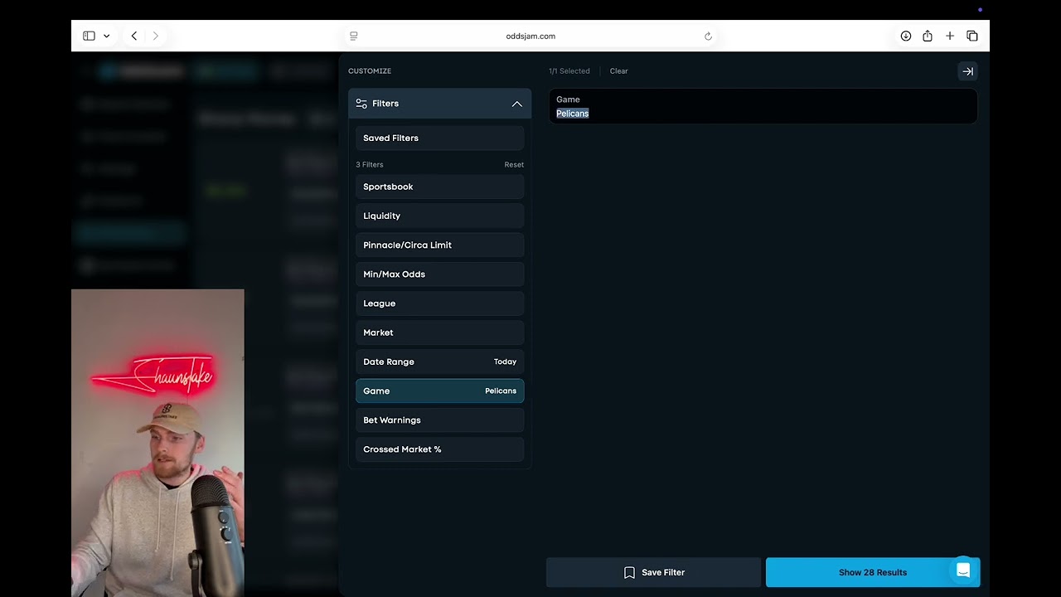The image size is (1061, 597).
Task: Open Saved Filters
Action: click(x=440, y=138)
